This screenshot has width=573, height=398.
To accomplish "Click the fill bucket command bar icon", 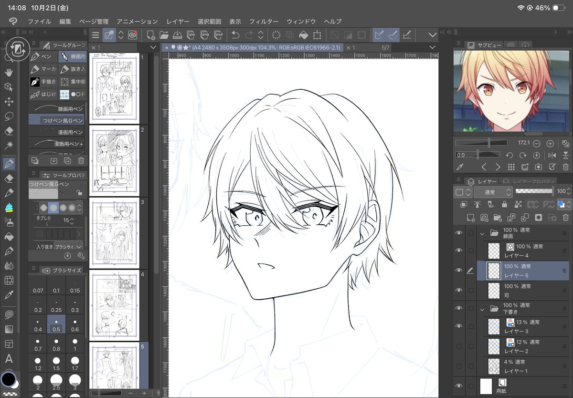I will point(303,35).
